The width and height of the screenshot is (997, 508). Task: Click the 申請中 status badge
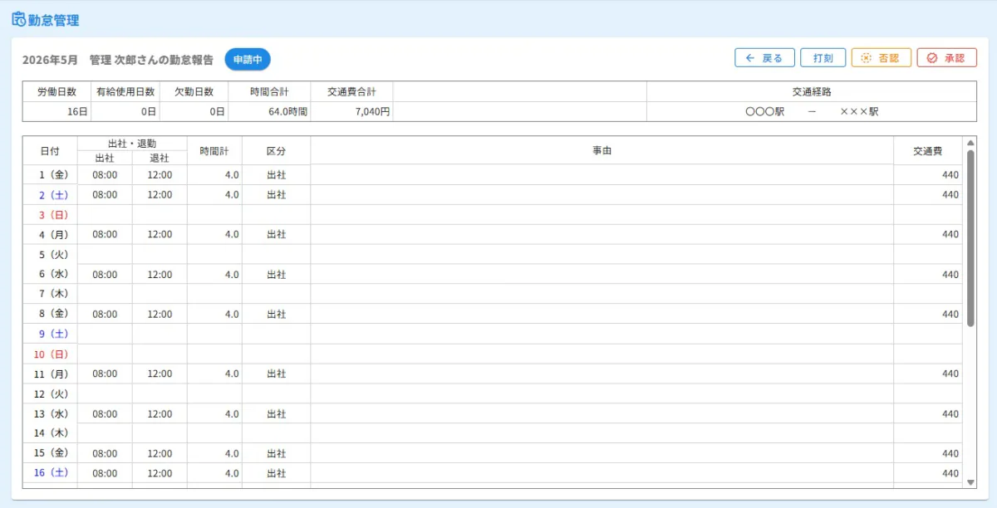pos(248,60)
